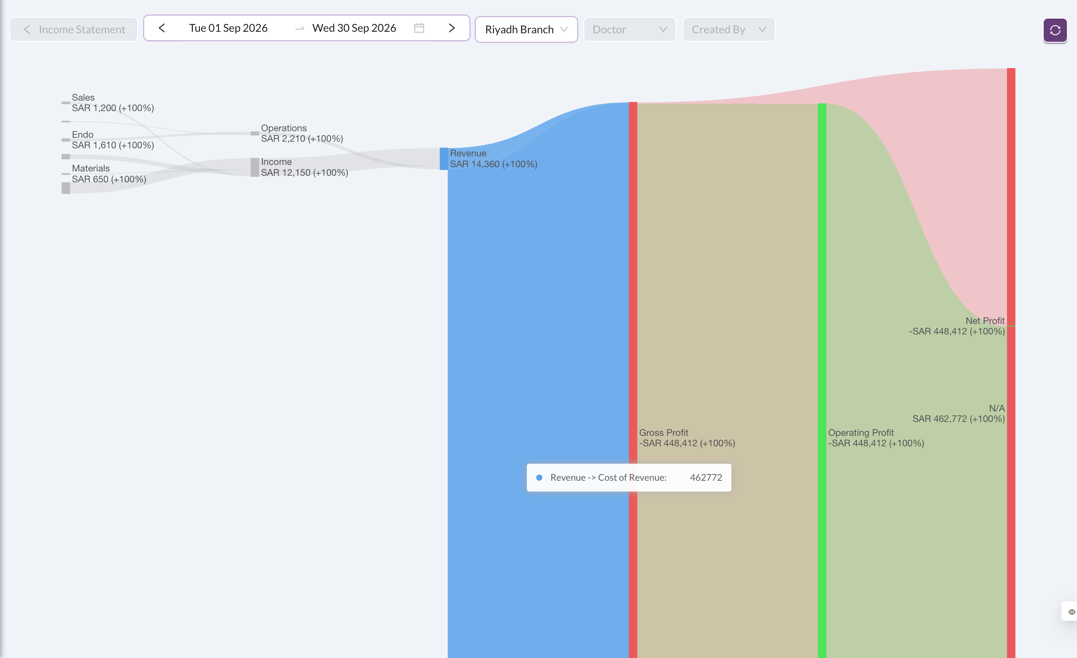The image size is (1077, 658).
Task: Click the pink flow to Net Profit
Action: tap(953, 175)
